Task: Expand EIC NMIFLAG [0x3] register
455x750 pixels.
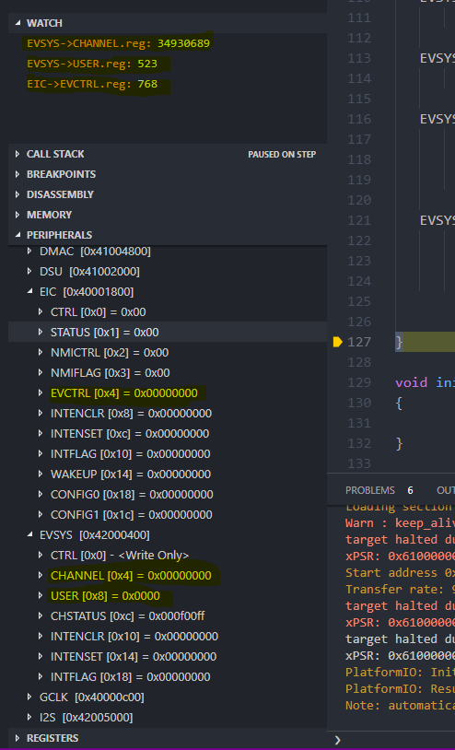Action: (x=41, y=372)
